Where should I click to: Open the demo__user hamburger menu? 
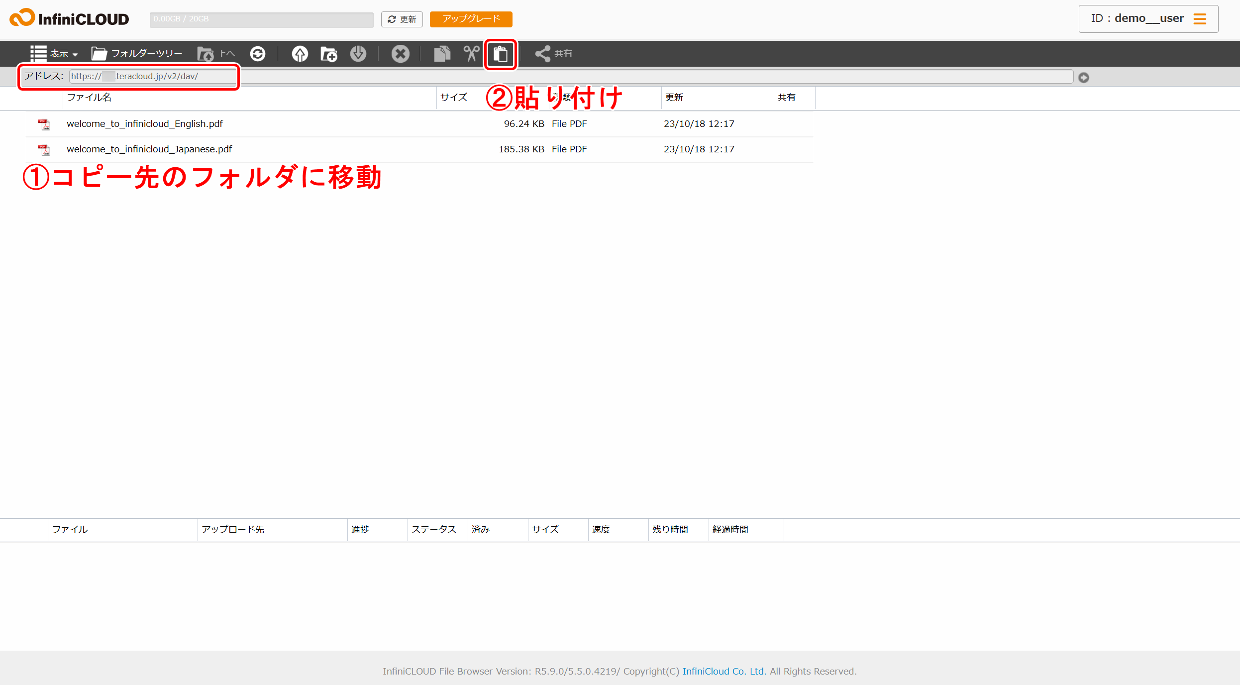pyautogui.click(x=1200, y=19)
